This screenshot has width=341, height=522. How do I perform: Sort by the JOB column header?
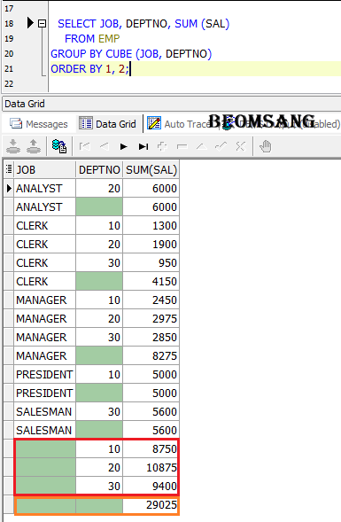pos(44,170)
